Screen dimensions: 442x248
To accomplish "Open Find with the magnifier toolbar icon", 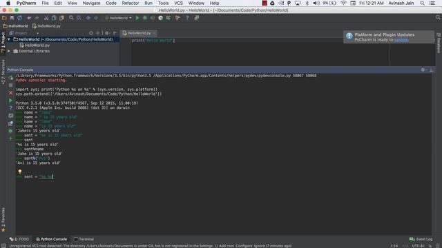I will tap(71, 18).
